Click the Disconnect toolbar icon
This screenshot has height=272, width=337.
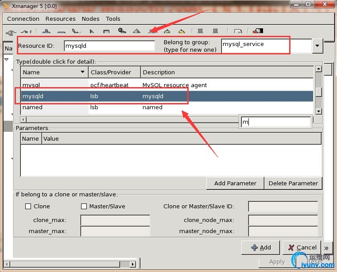click(x=26, y=32)
